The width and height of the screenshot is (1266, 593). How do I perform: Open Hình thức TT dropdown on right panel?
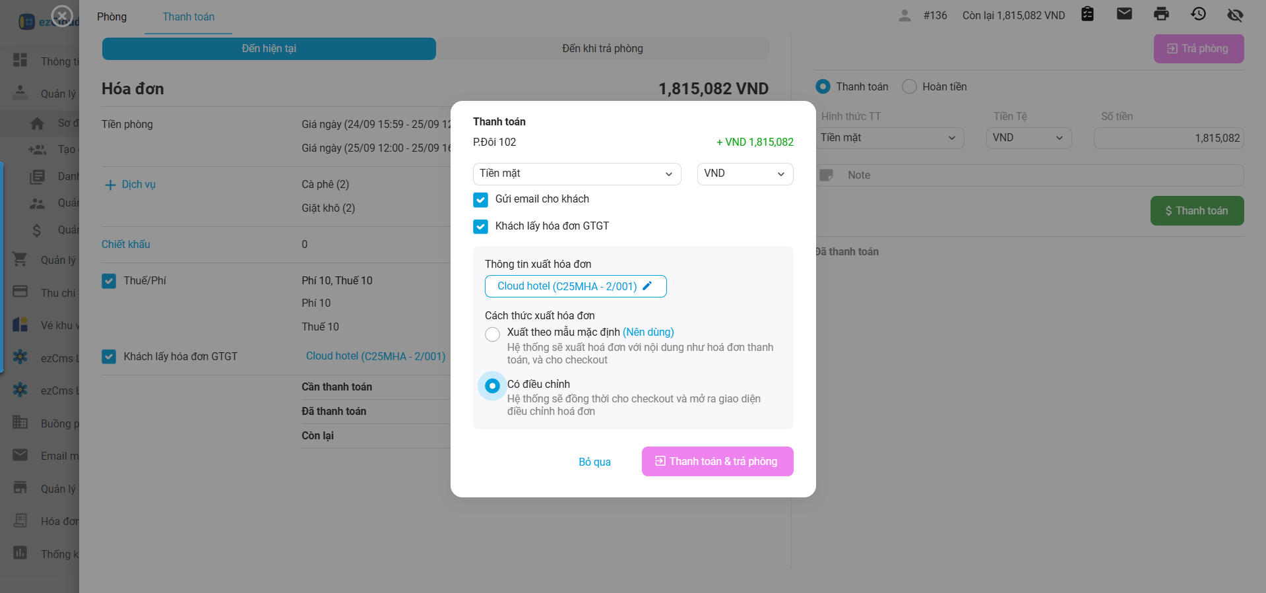pos(889,139)
